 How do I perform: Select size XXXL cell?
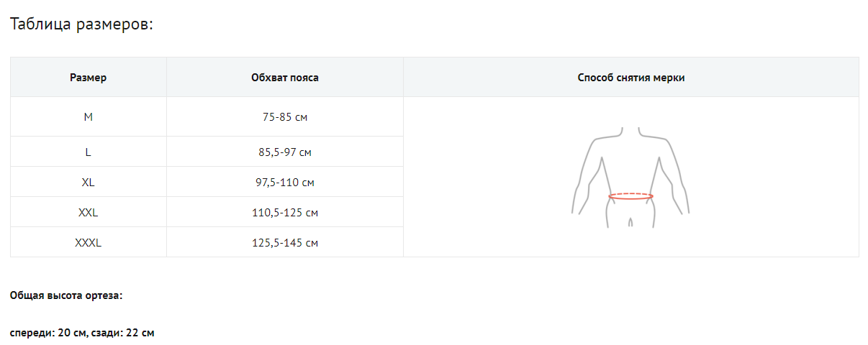coord(89,243)
